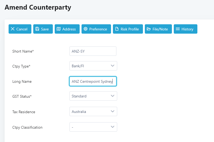
Task: Click the gear icon on Preference button
Action: point(86,29)
